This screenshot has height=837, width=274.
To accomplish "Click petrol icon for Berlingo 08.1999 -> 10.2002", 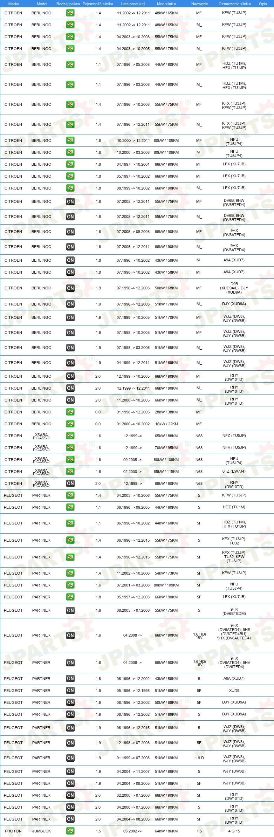I will [x=70, y=188].
